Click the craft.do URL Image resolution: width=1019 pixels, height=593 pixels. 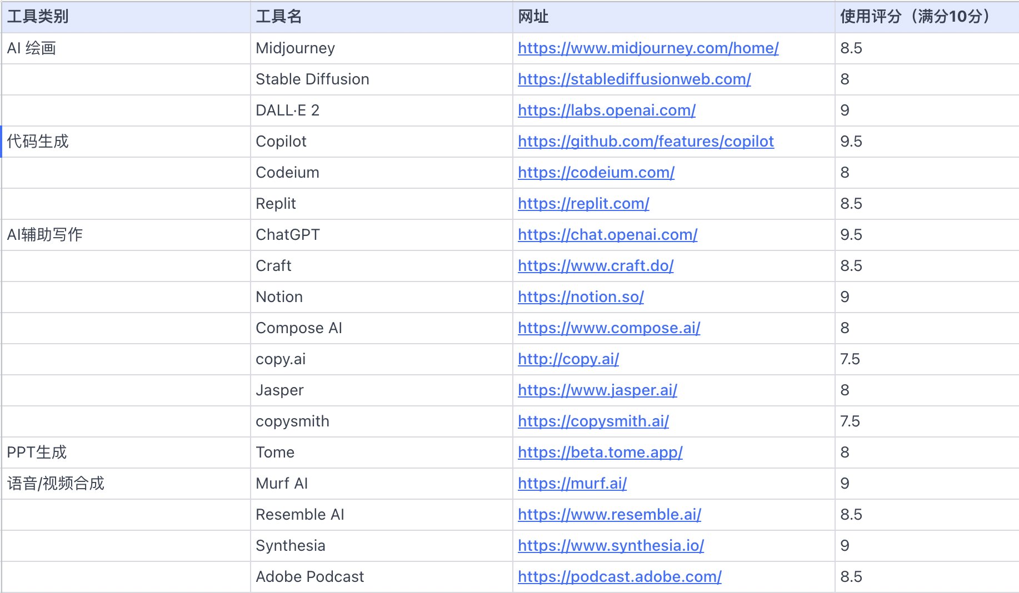point(595,266)
